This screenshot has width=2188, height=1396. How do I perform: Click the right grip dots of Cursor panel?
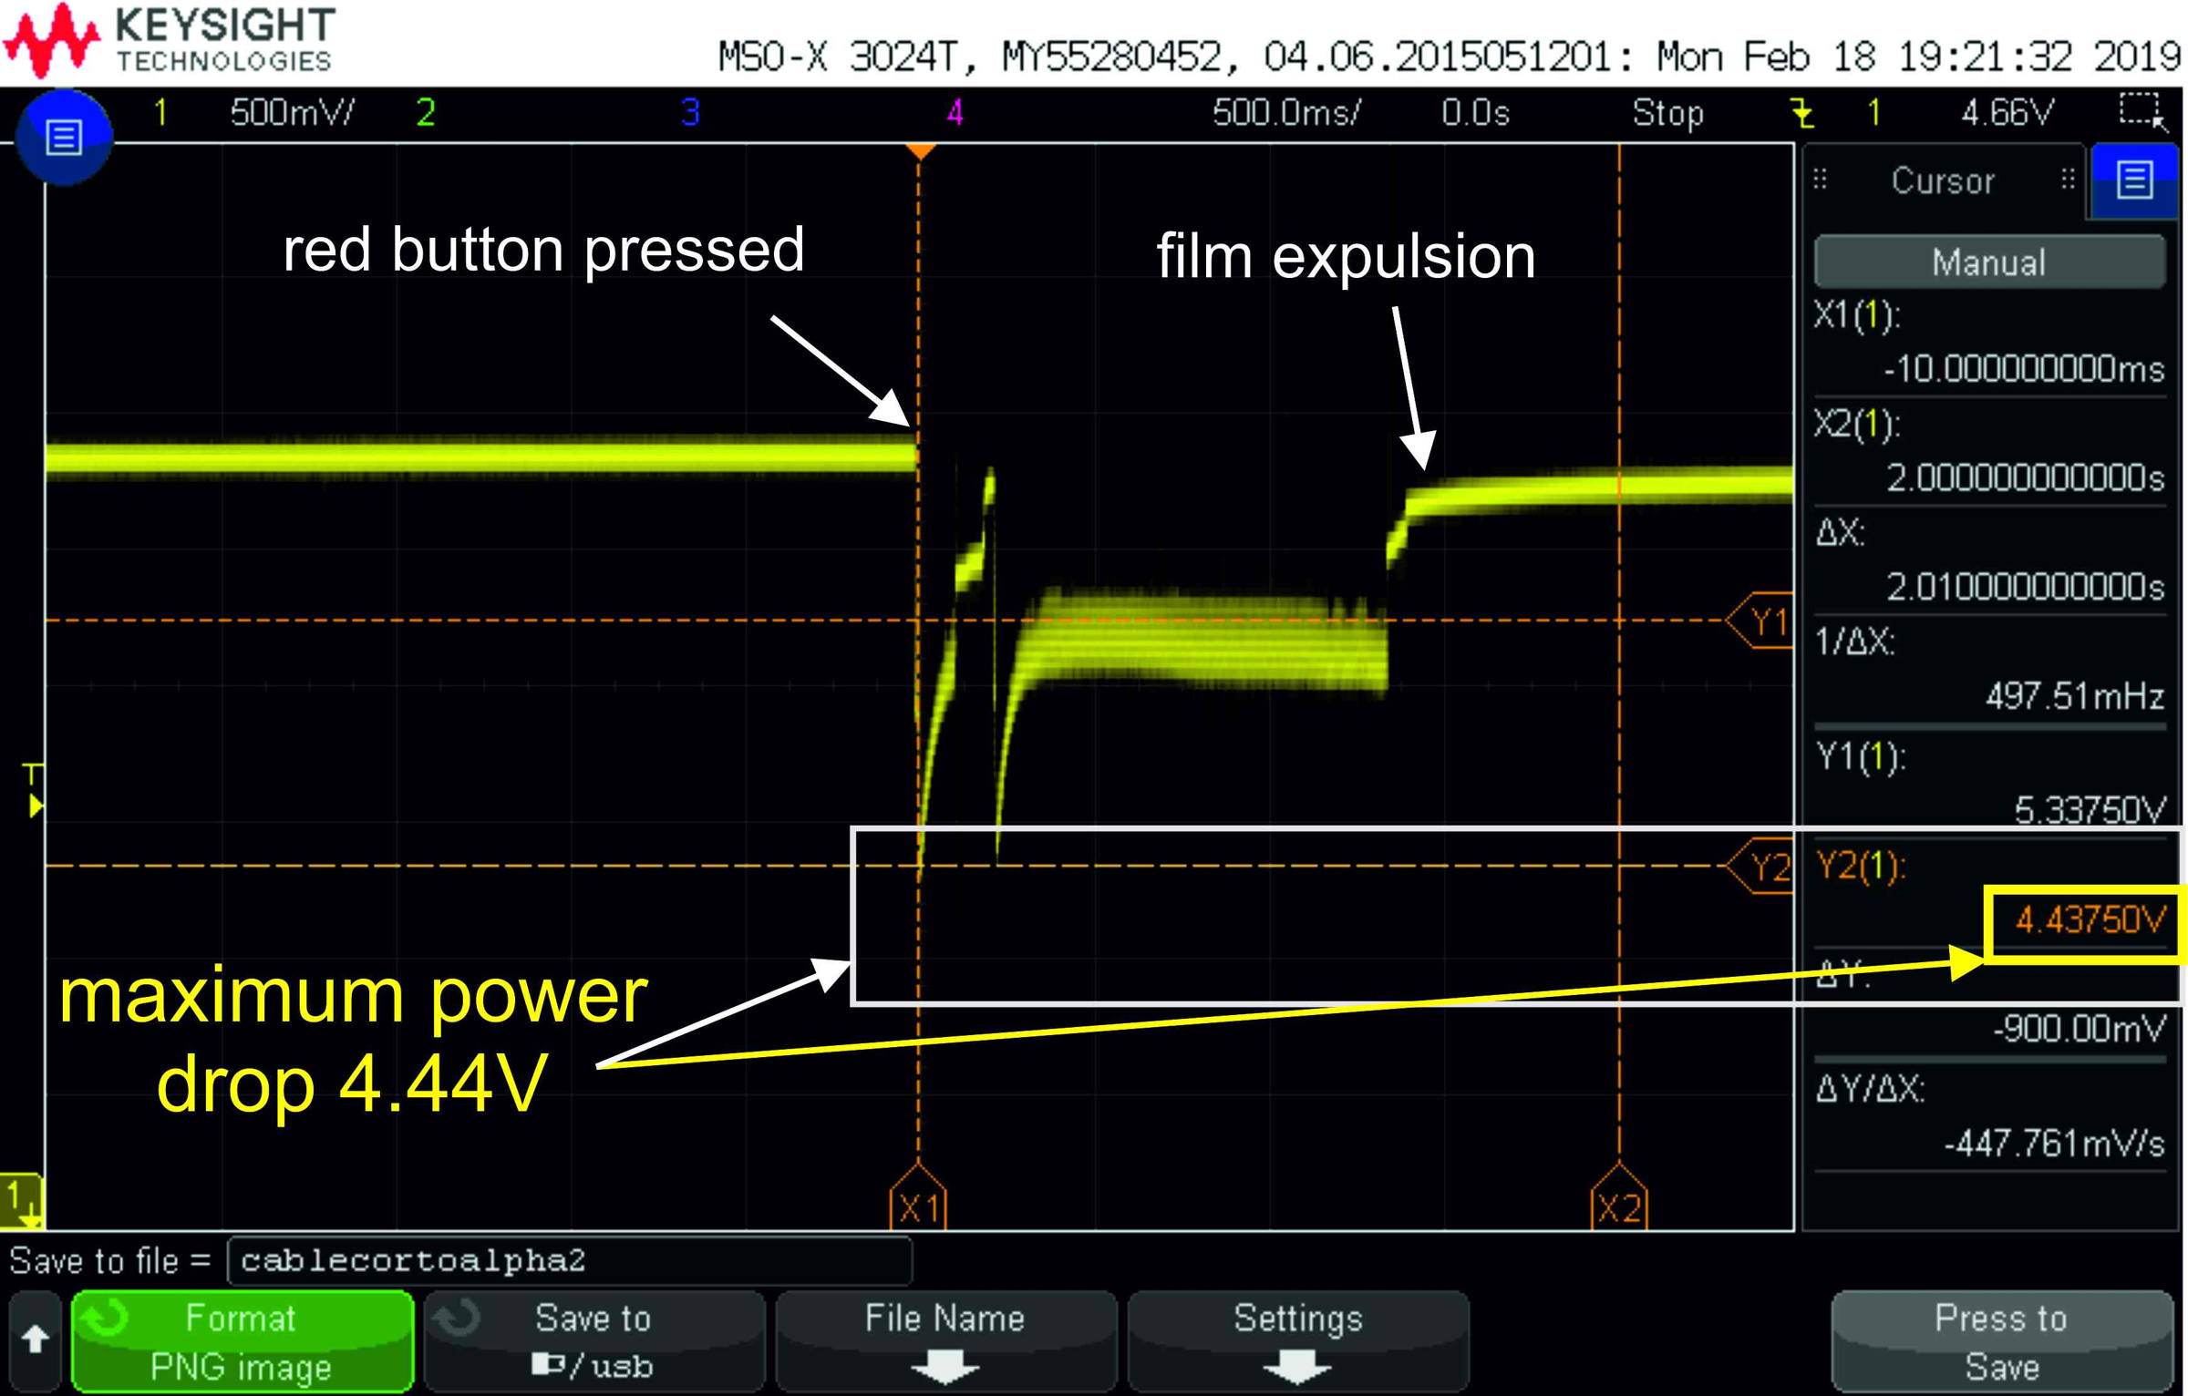[x=2068, y=180]
